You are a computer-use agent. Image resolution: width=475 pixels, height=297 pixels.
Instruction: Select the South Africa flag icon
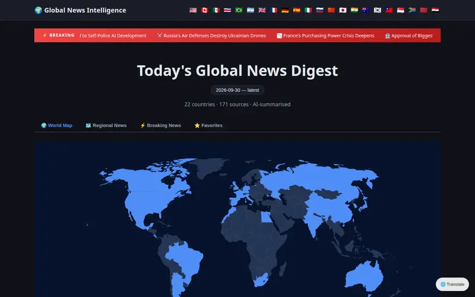(412, 10)
